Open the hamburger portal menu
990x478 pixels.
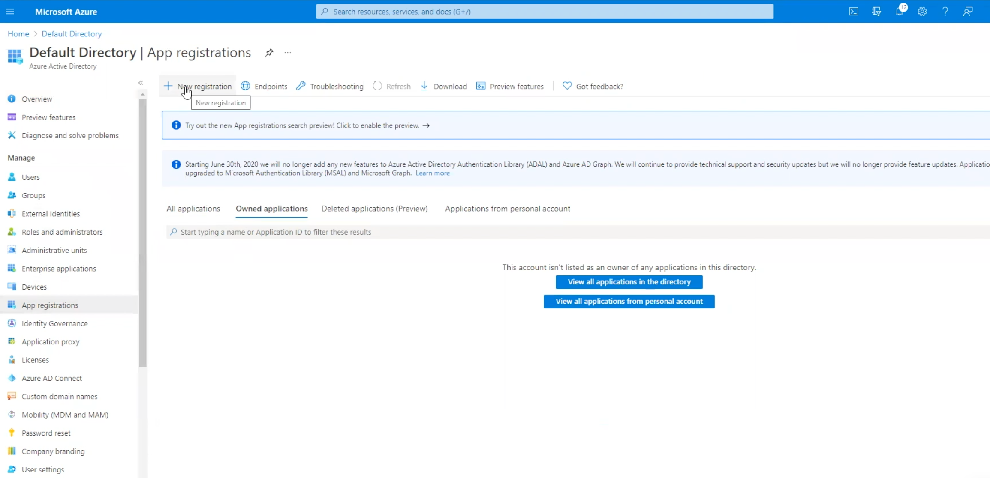[x=10, y=12]
